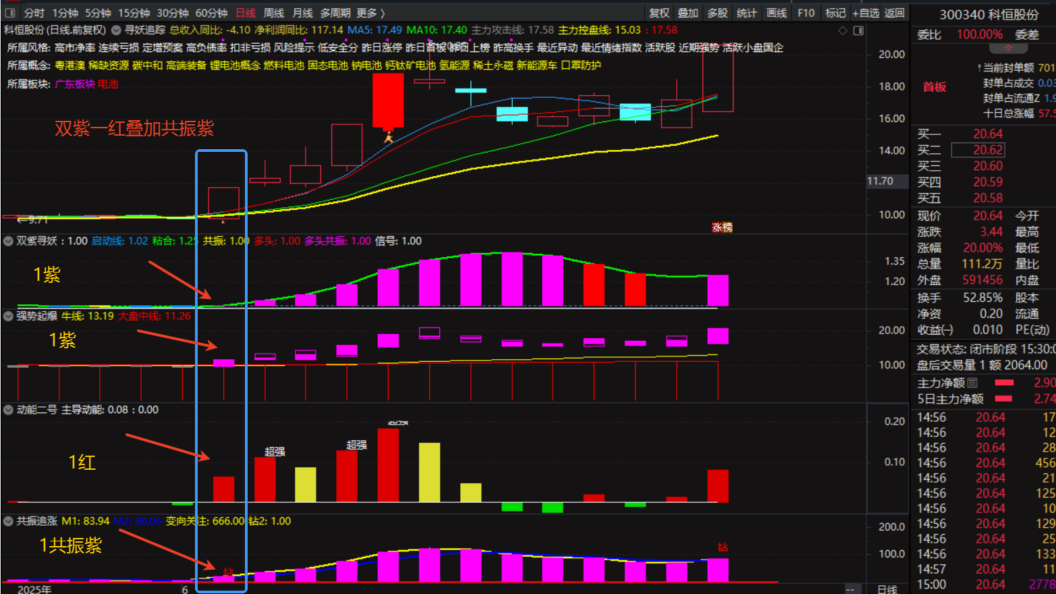Screen dimensions: 1056x594
Task: Click the diamond icon in chart header
Action: tap(842, 30)
